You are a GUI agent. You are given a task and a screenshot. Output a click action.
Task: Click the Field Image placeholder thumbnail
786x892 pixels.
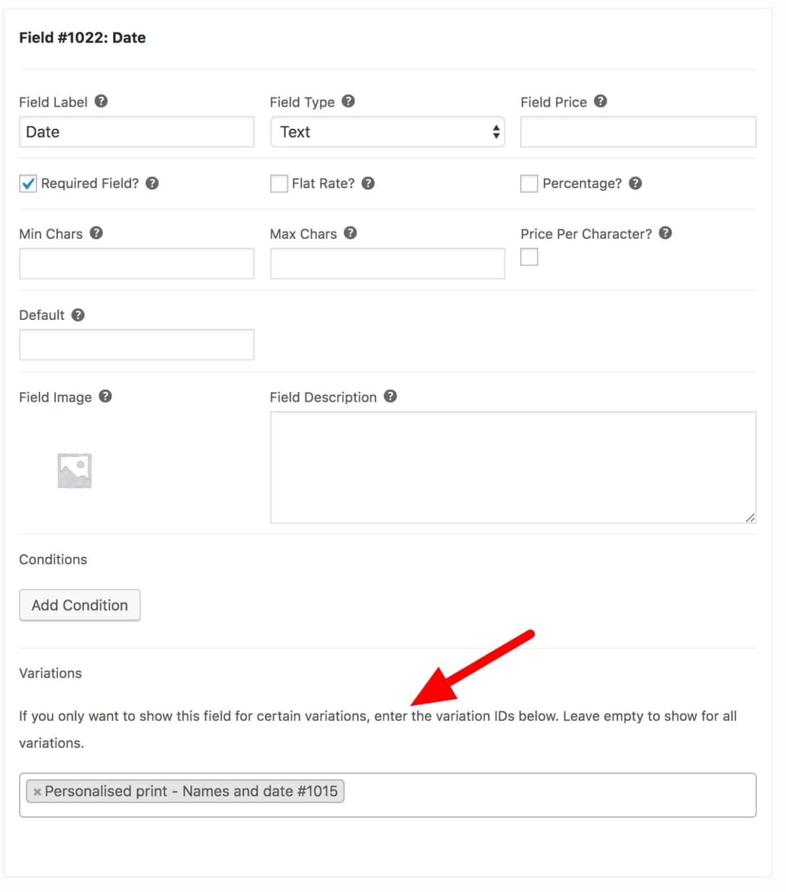[x=75, y=470]
